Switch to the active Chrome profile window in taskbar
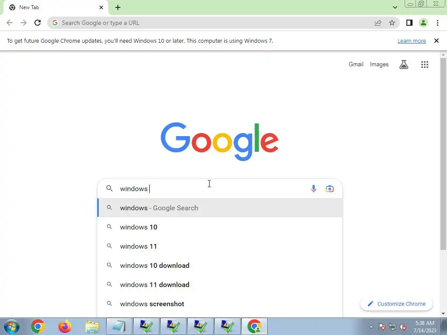 click(x=254, y=326)
